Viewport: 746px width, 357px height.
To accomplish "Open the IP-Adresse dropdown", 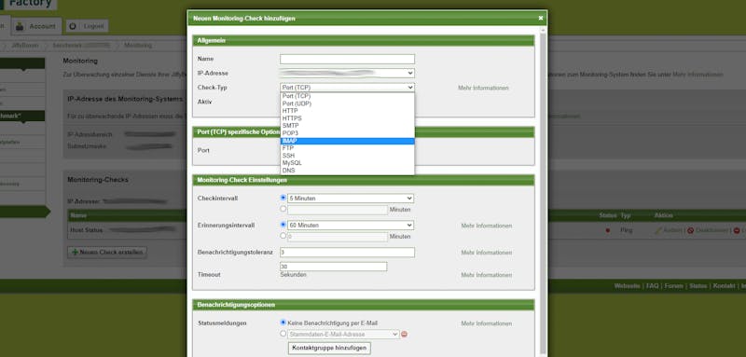I will tap(347, 74).
